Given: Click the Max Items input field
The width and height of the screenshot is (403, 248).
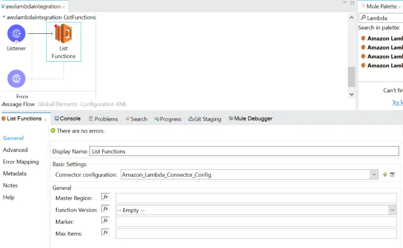Looking at the screenshot, I should (x=256, y=234).
